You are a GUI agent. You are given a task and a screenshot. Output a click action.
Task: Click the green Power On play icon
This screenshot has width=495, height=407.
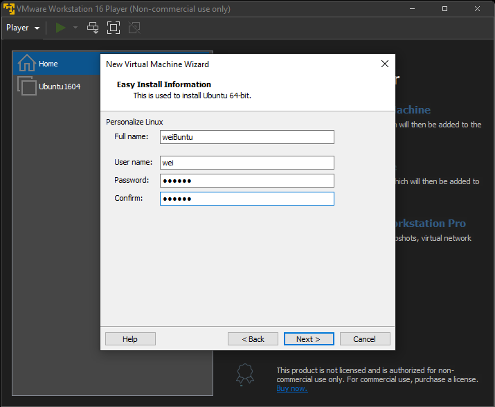coord(61,28)
